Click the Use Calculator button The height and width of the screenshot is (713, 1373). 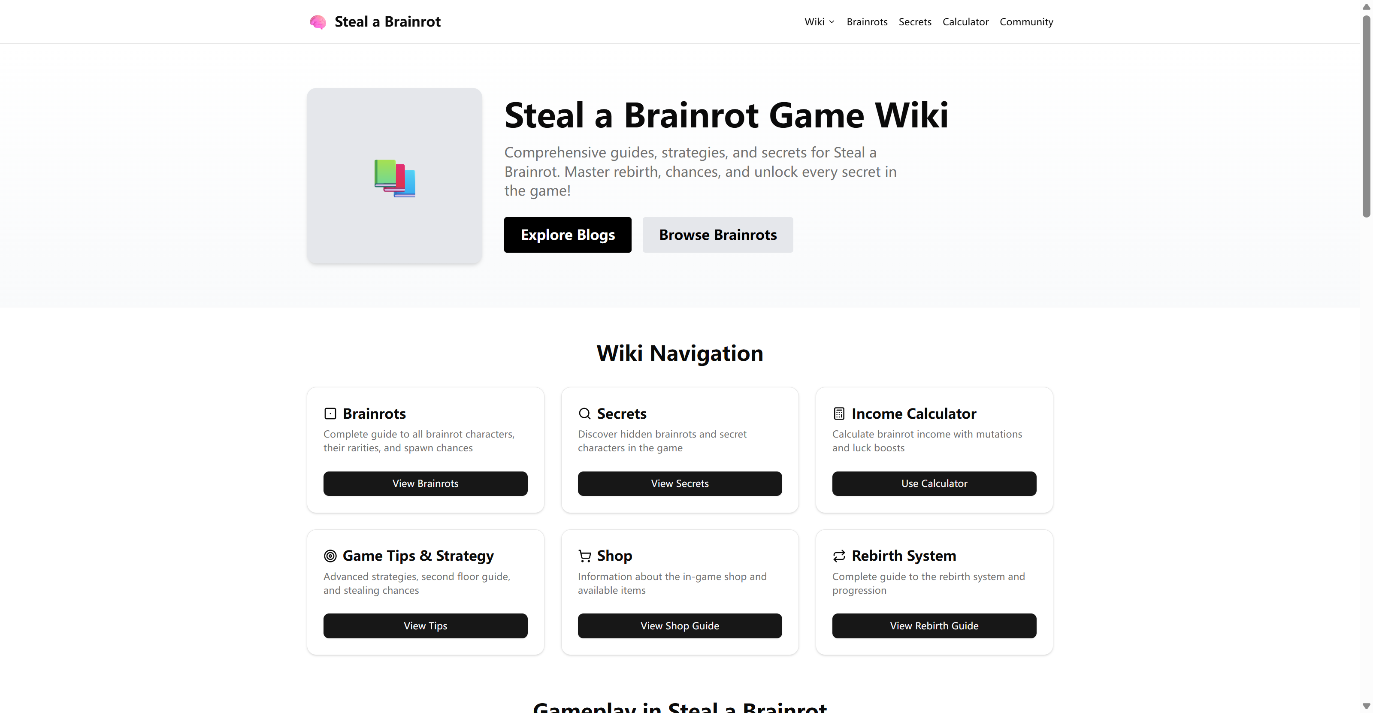click(934, 483)
